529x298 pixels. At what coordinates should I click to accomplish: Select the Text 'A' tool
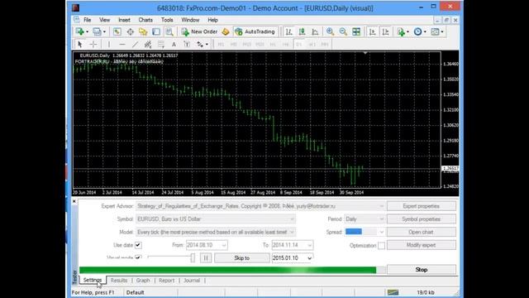tap(174, 44)
